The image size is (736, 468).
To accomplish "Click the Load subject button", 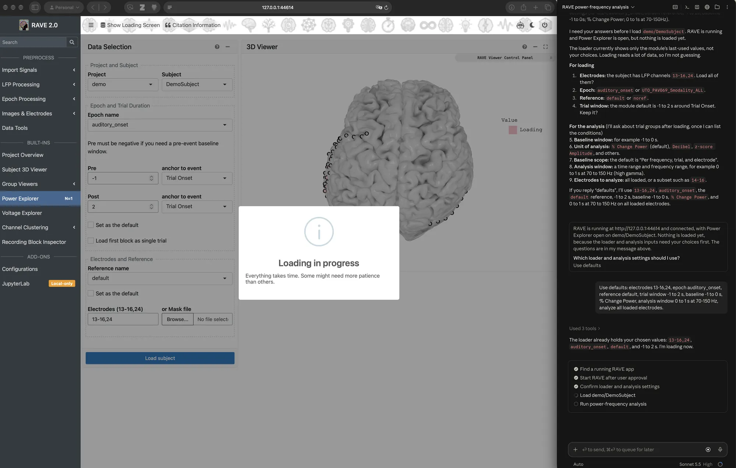I will coord(160,358).
